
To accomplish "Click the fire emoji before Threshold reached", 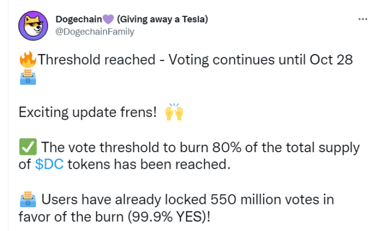I will point(28,59).
